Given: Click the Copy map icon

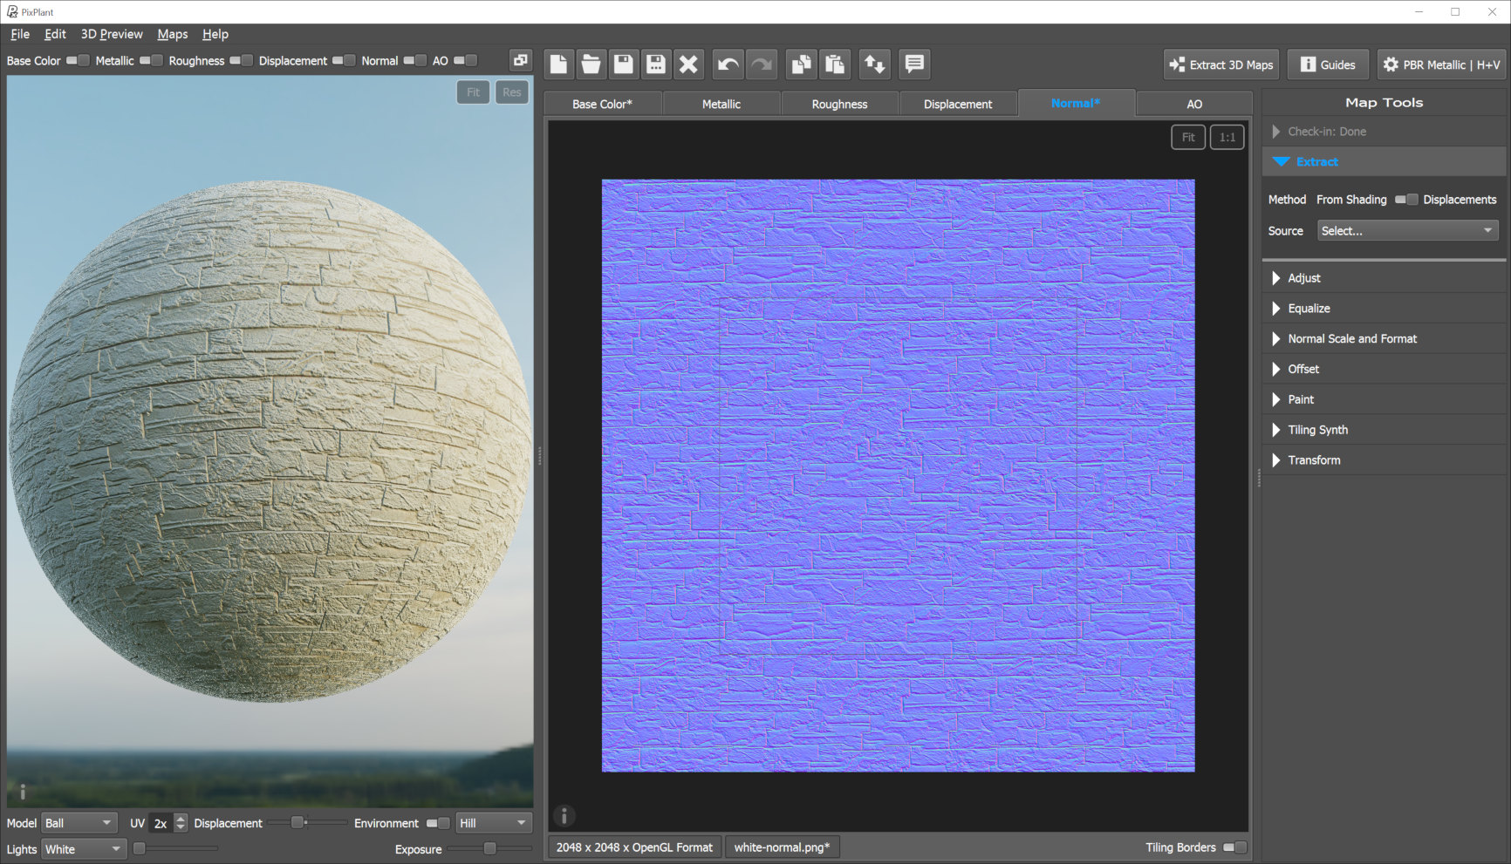Looking at the screenshot, I should (x=800, y=65).
